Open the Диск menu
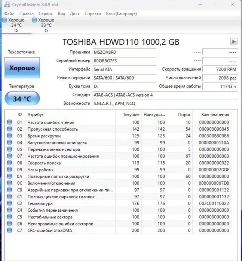242x261 pixels. tap(74, 13)
